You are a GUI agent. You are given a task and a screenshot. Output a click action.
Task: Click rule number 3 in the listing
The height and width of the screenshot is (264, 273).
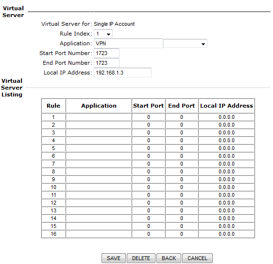(x=53, y=132)
